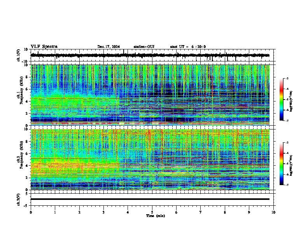Click the "ch.1(V)" waveform axis label

click(19, 55)
